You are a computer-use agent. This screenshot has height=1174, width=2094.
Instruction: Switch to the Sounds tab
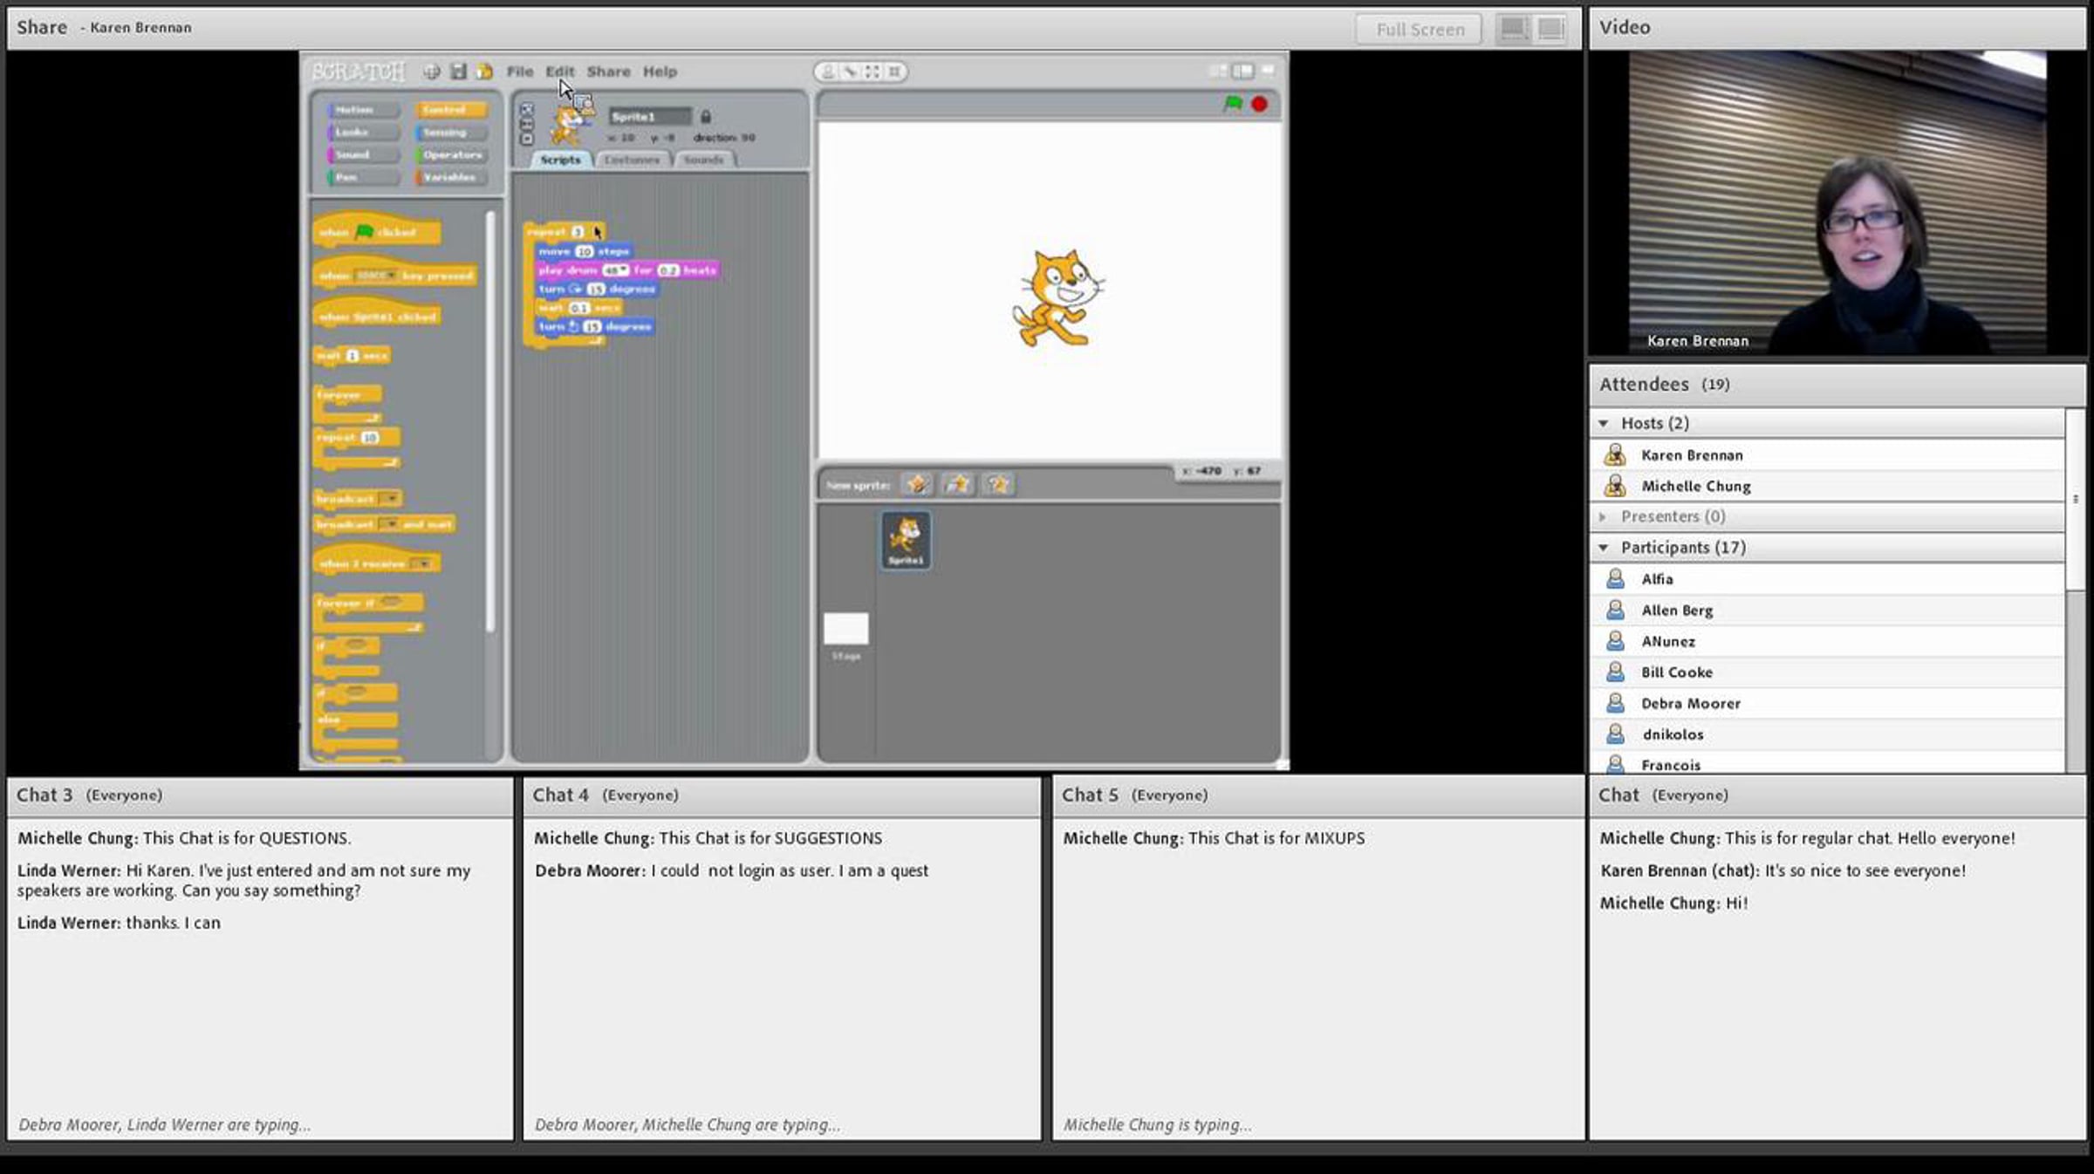point(704,160)
